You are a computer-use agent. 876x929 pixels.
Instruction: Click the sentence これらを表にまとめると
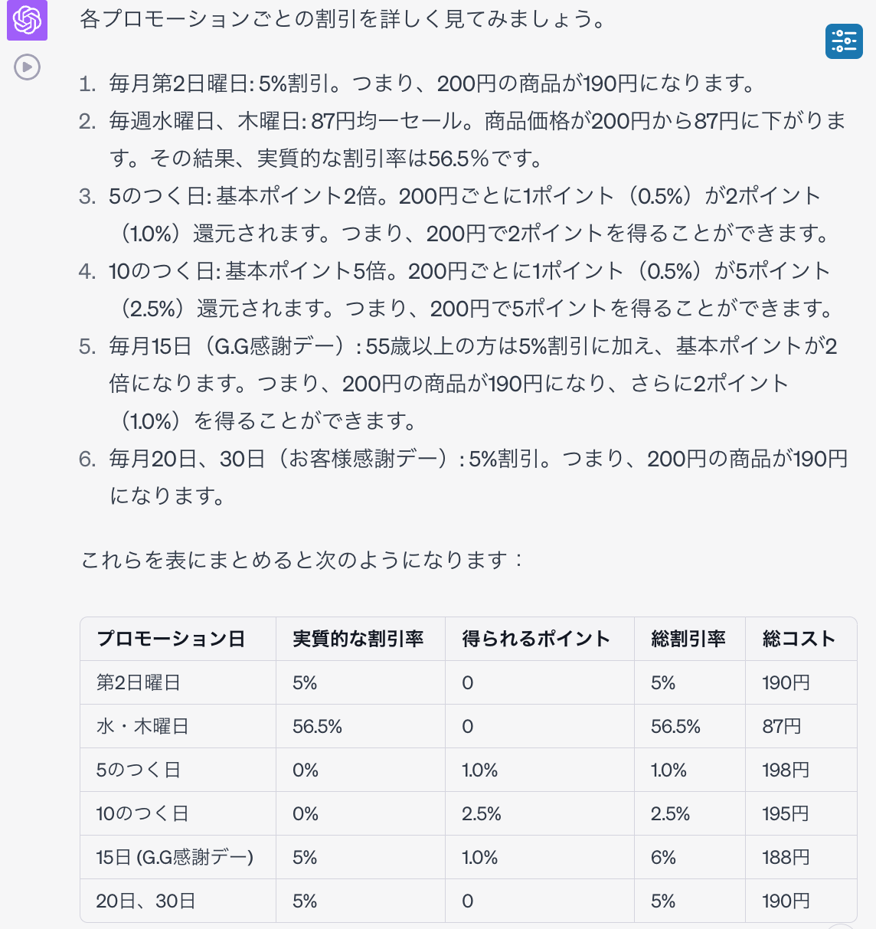tap(302, 560)
